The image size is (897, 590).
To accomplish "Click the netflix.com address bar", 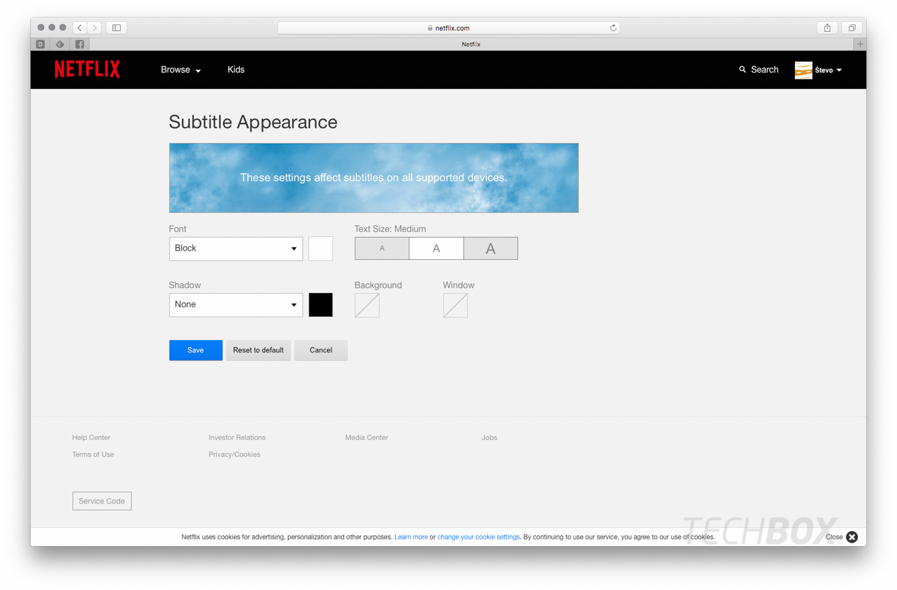I will click(448, 28).
